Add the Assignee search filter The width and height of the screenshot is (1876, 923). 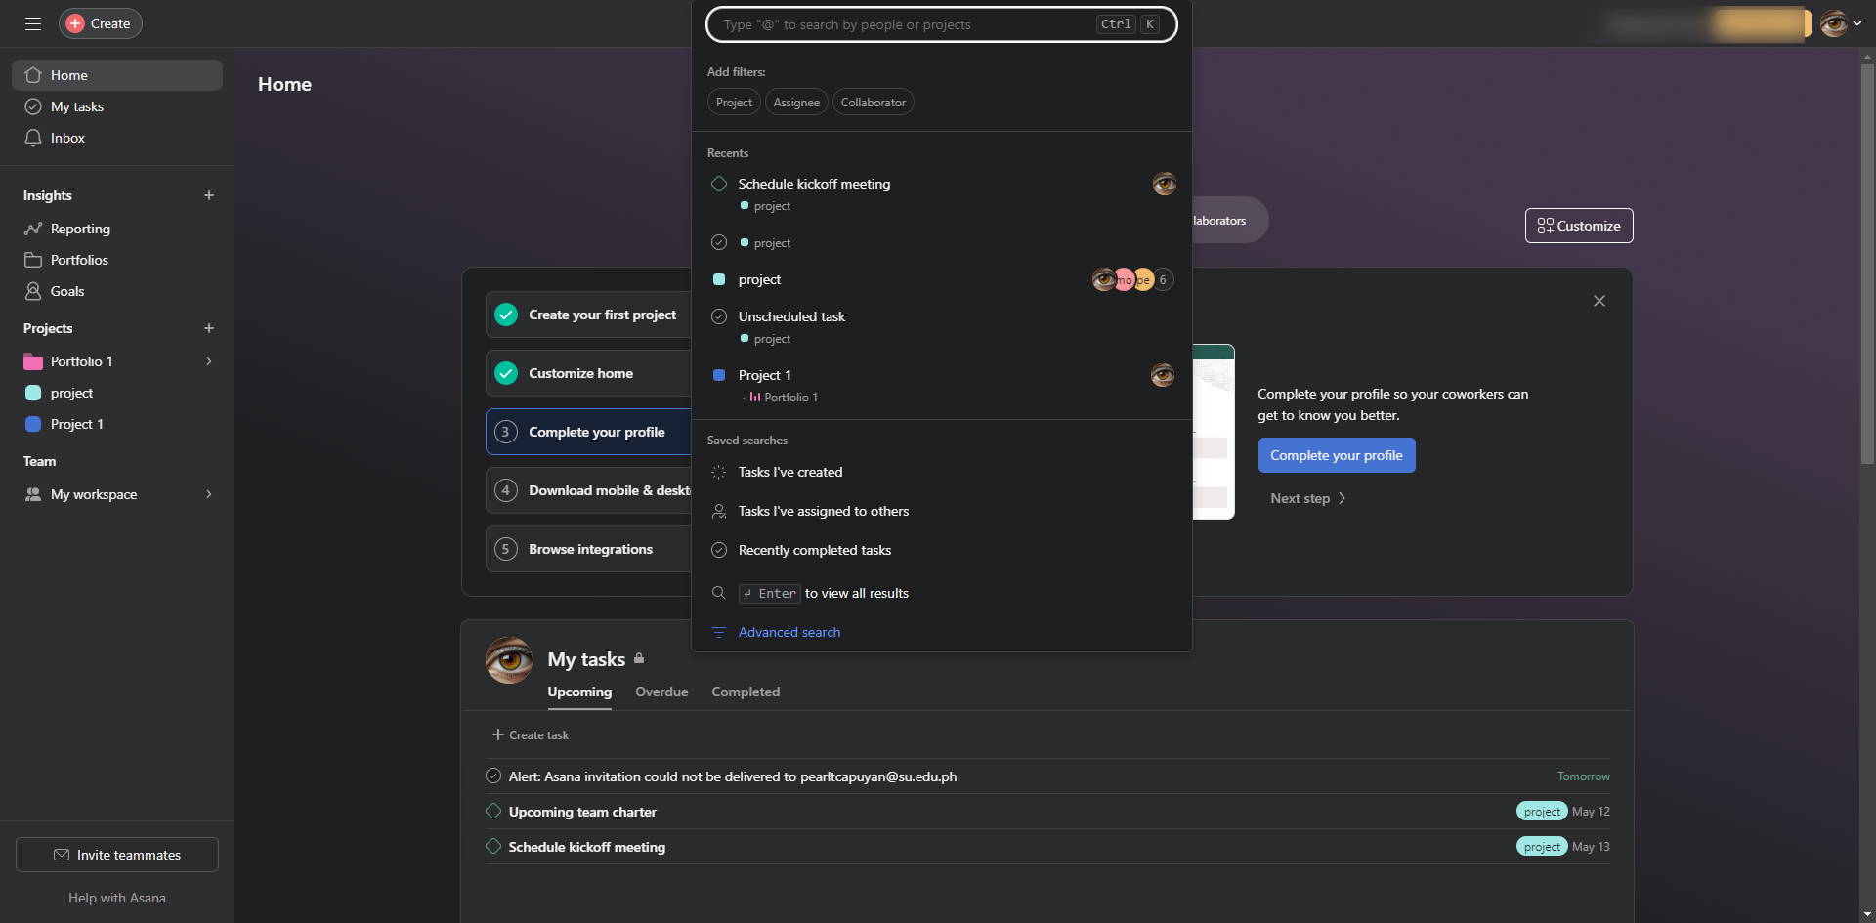796,103
